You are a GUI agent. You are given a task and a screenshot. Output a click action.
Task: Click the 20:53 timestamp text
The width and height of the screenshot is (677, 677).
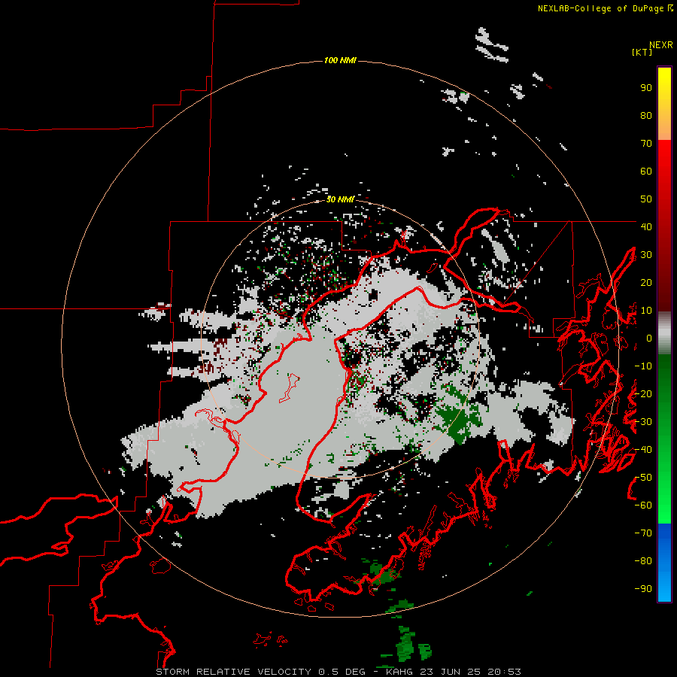(504, 672)
